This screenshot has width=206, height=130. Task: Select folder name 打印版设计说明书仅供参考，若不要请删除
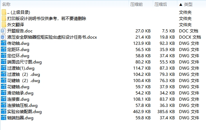(47, 19)
